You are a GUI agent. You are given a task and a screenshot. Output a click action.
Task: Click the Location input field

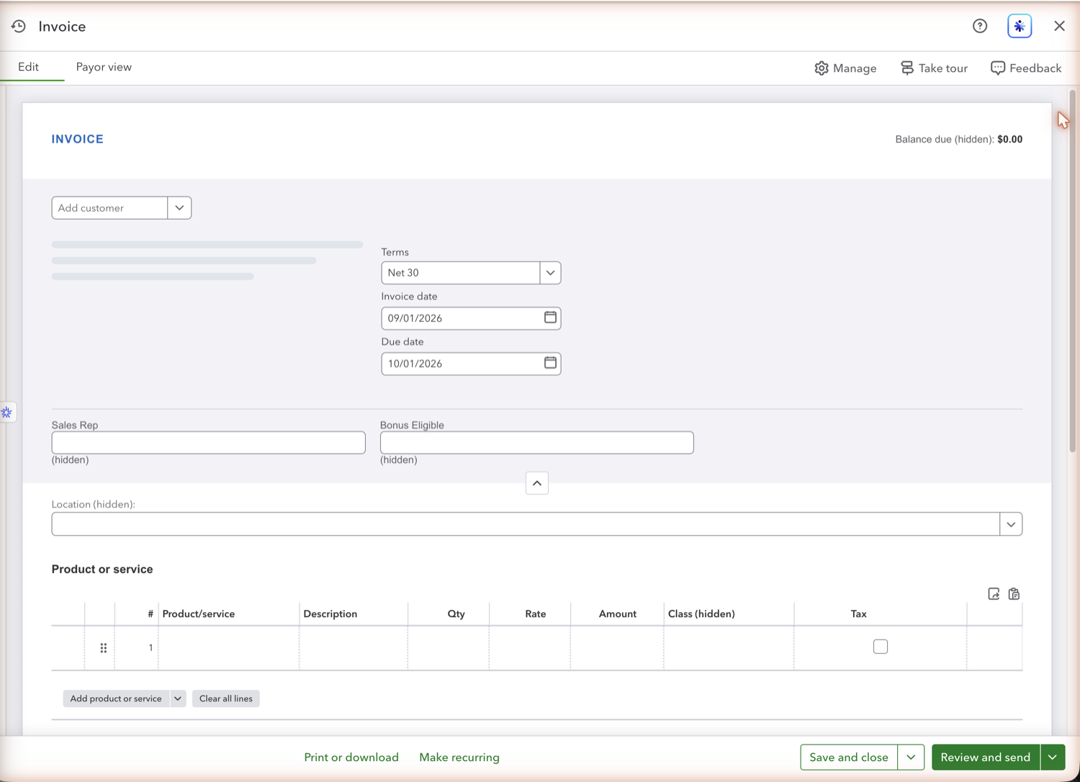[526, 524]
